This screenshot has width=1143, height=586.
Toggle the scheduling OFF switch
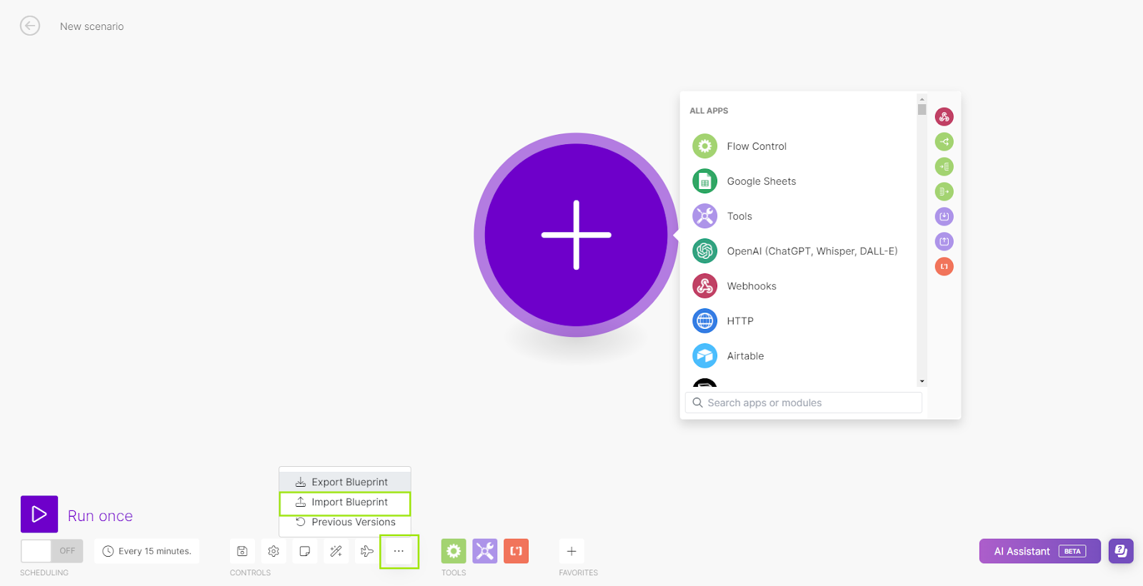(52, 551)
